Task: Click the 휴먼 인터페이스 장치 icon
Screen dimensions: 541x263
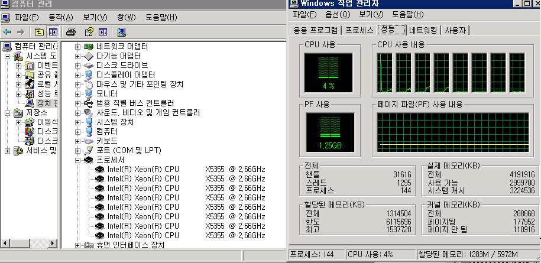Action: 89,245
